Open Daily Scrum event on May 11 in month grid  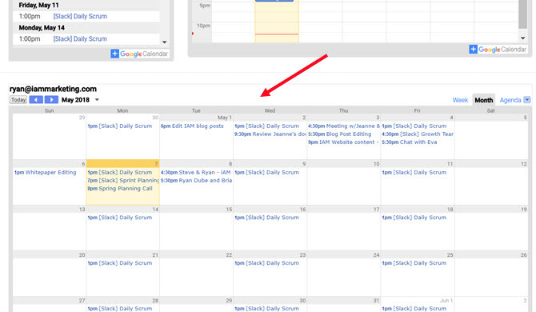click(414, 173)
